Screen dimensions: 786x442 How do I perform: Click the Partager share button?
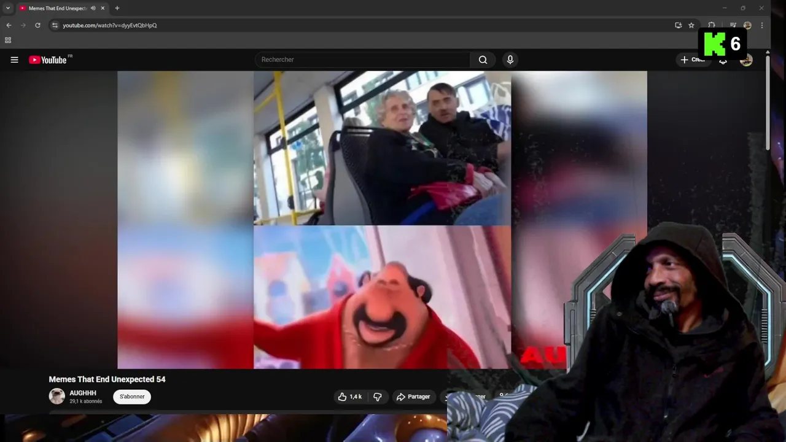tap(413, 397)
